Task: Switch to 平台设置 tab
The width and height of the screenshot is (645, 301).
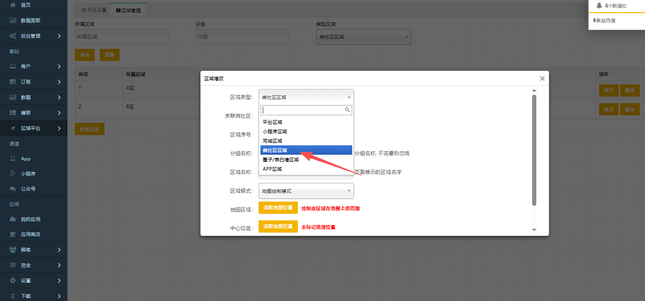Action: point(94,10)
